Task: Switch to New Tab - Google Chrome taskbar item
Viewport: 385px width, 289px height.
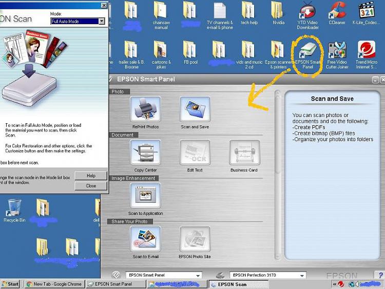Action: click(54, 284)
